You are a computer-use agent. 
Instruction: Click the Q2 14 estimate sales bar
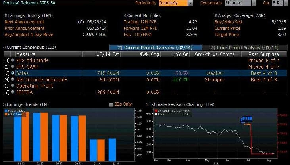click(x=112, y=150)
